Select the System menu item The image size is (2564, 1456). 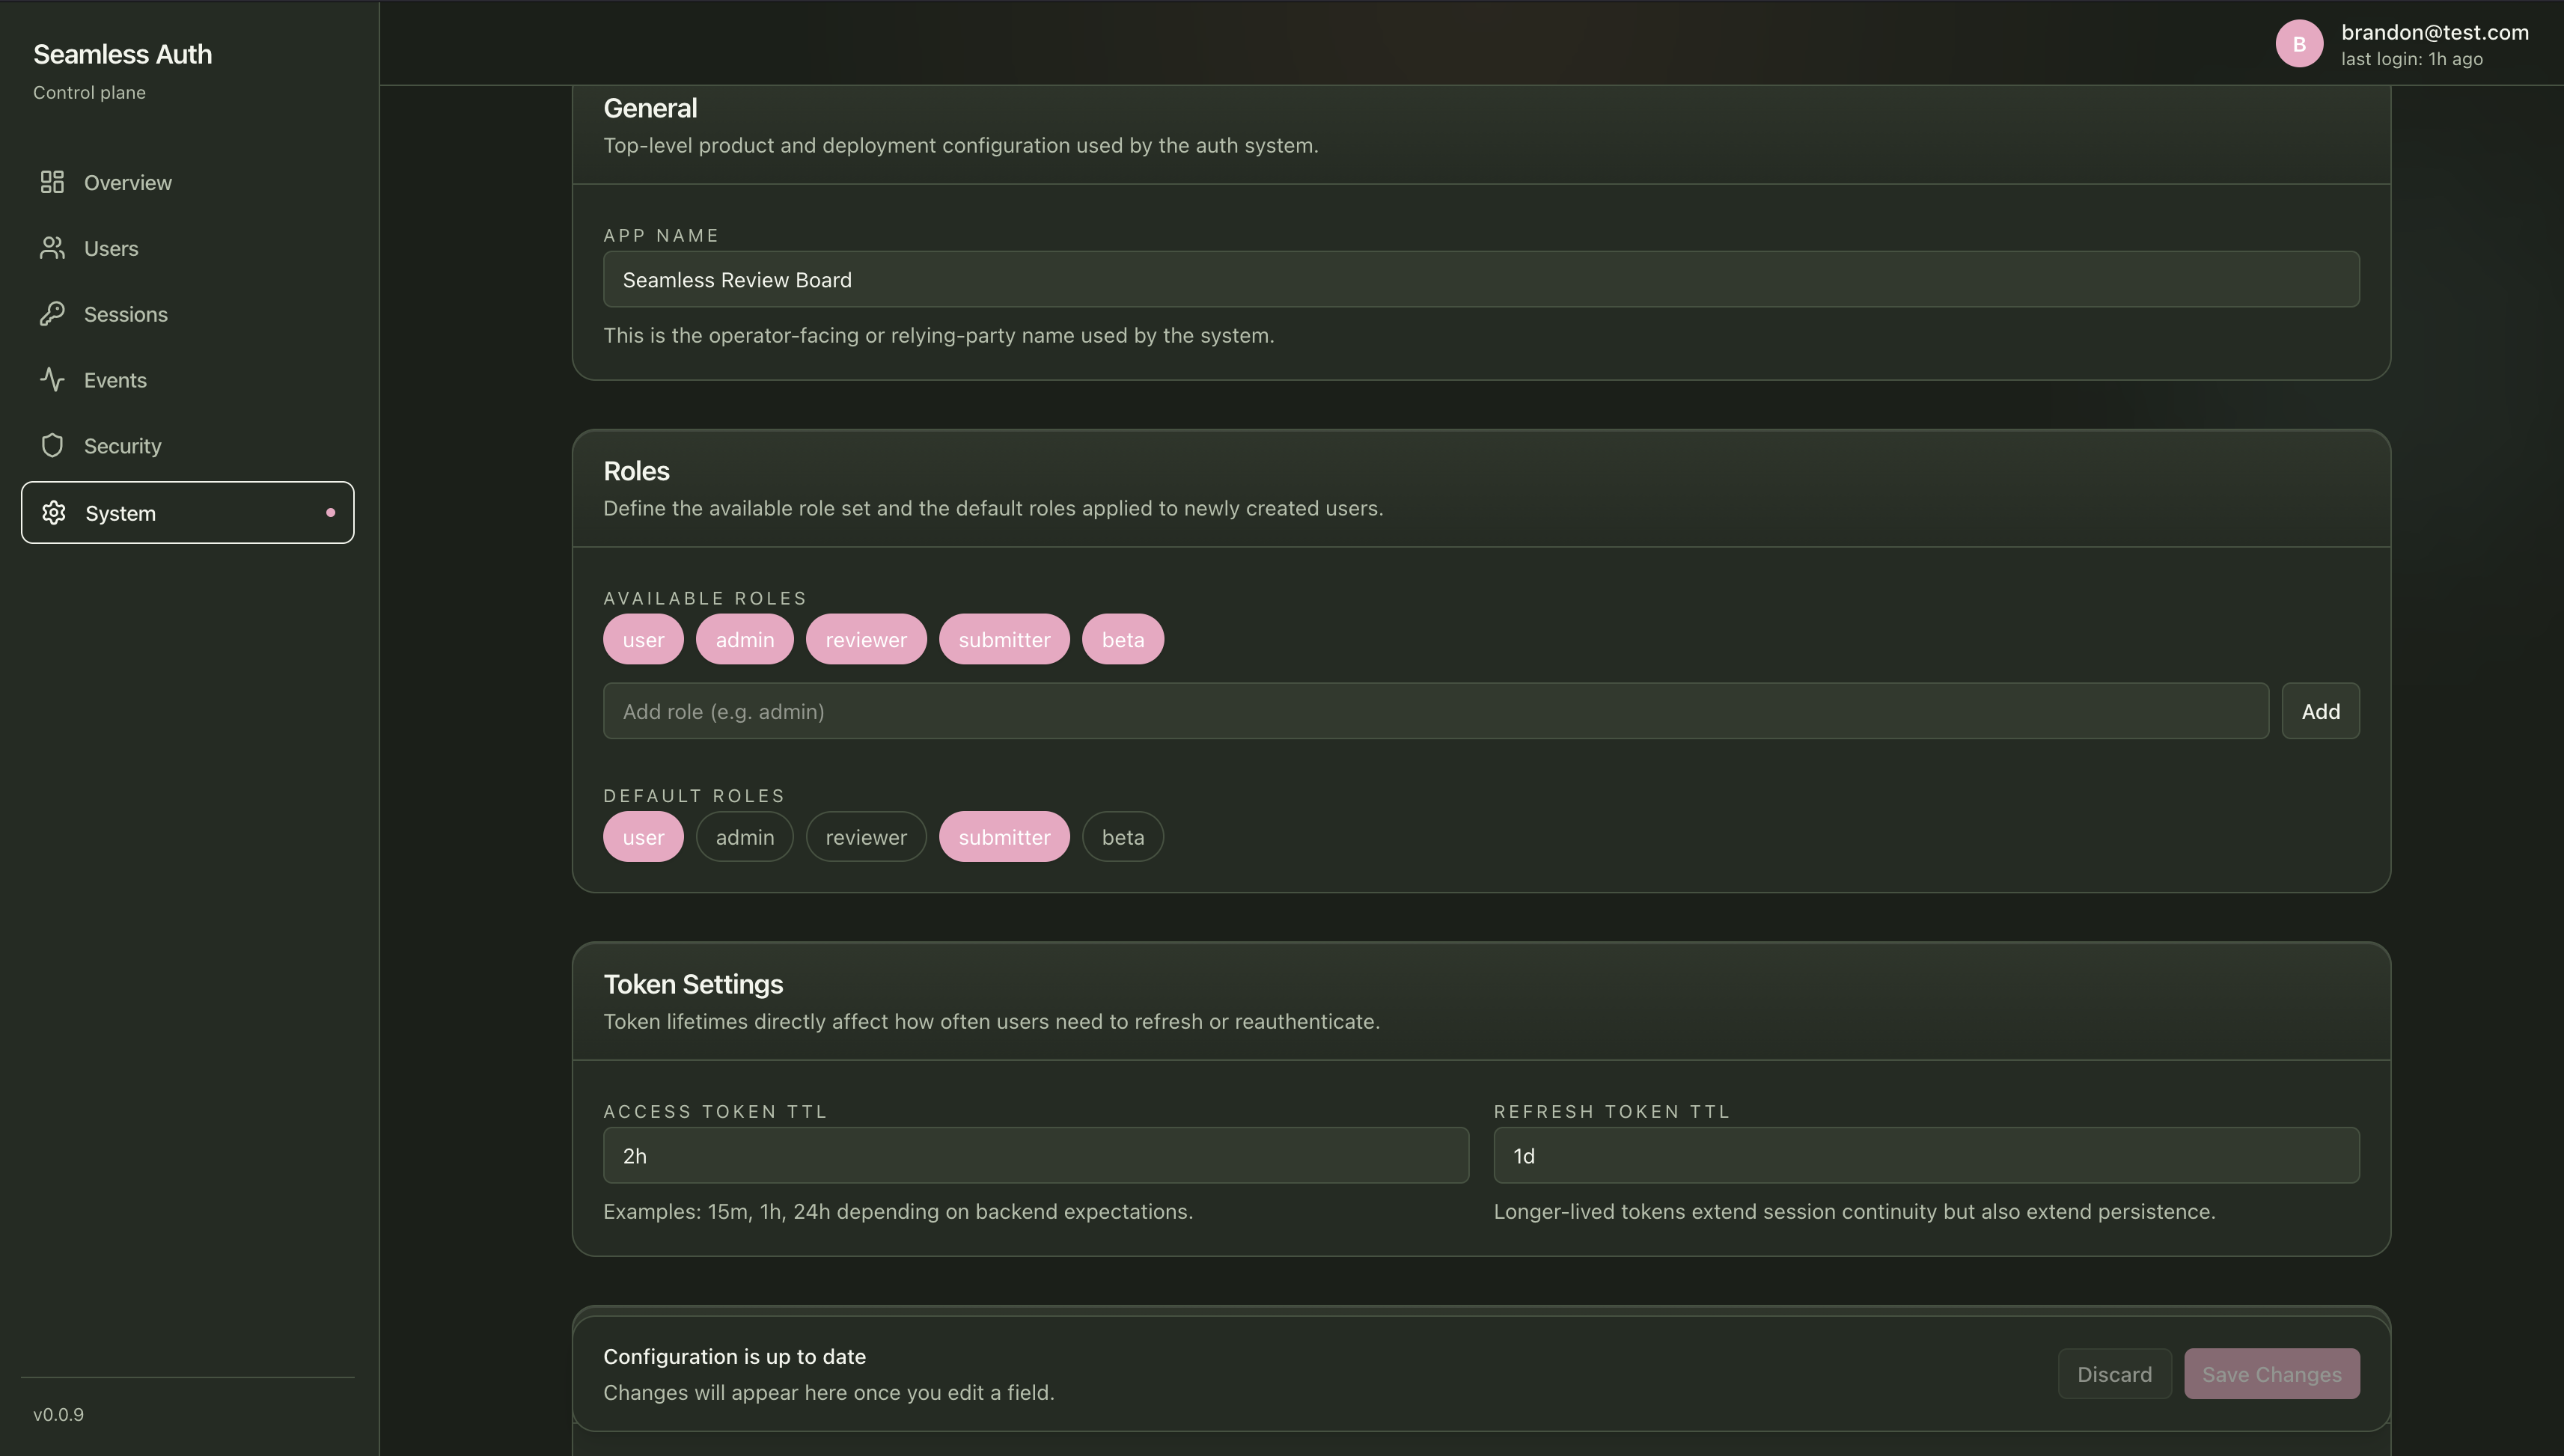tap(188, 513)
